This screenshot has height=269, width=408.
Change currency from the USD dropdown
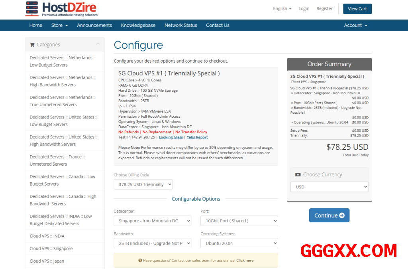pyautogui.click(x=329, y=187)
